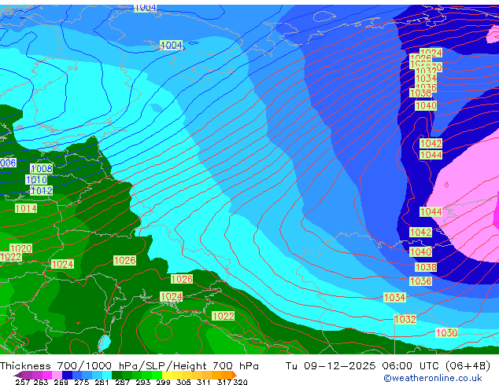This screenshot has width=499, height=385.
Task: Click the cyan swatch next to dark green in legend
Action: point(107,375)
